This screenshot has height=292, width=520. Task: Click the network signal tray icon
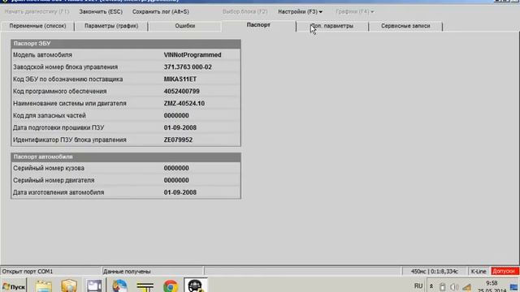pos(467,287)
